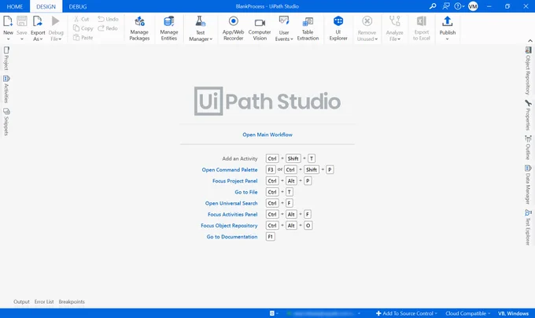This screenshot has width=535, height=318.
Task: Click the New file icon
Action: 8,21
